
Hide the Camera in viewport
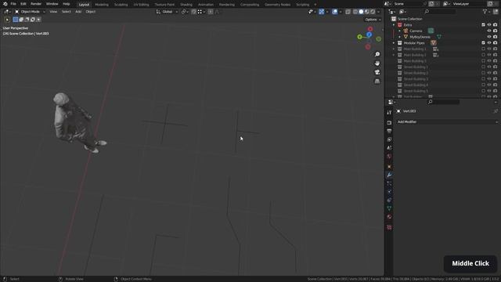[x=488, y=31]
